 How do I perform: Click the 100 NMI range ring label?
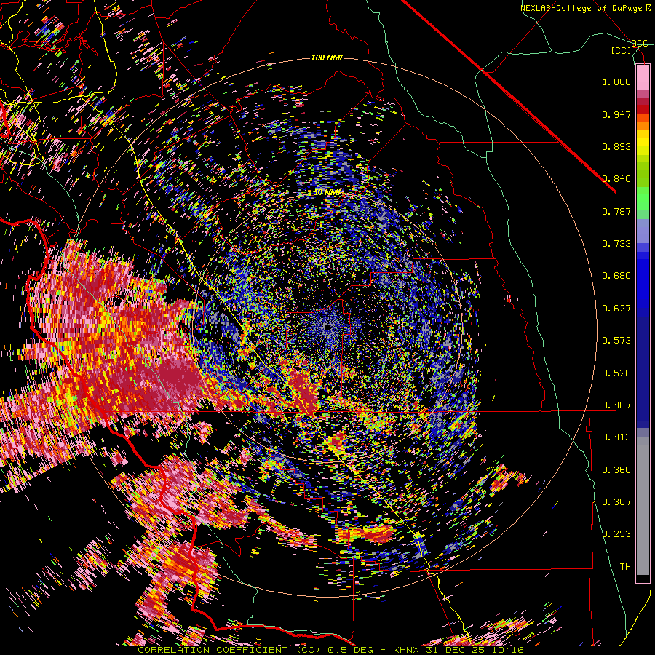[327, 57]
